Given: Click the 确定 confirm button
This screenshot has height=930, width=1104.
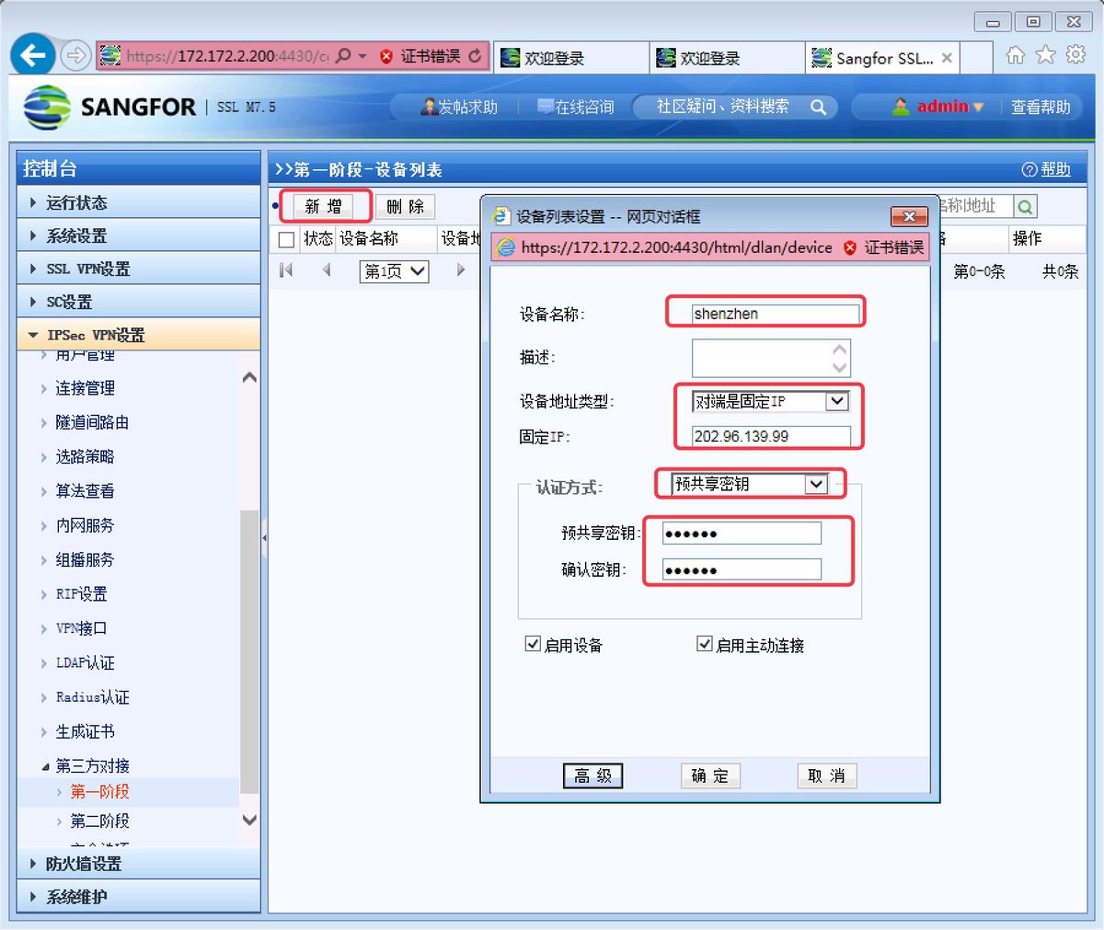Looking at the screenshot, I should tap(710, 775).
